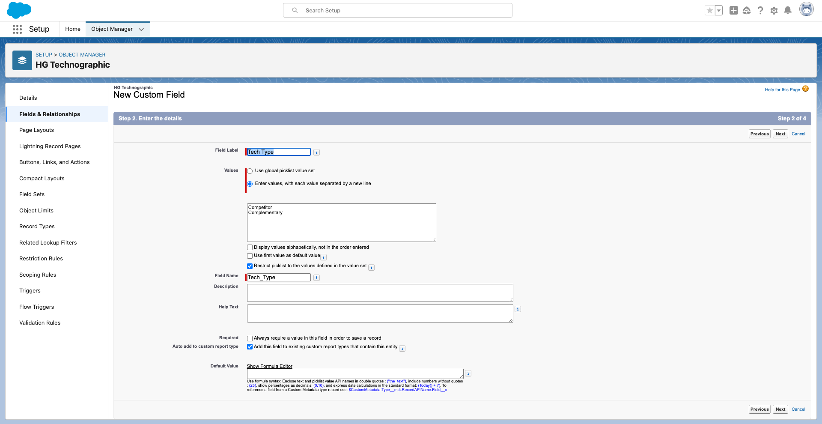Click the top Next button
Image resolution: width=822 pixels, height=424 pixels.
pos(780,134)
